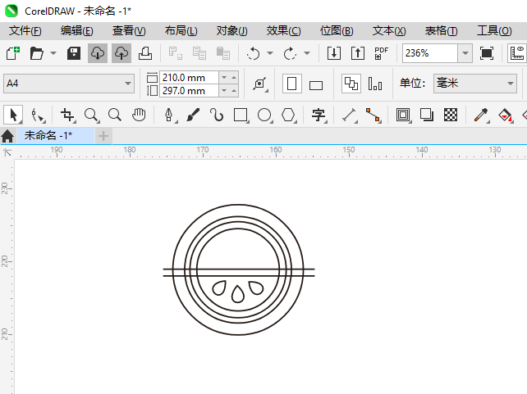Publish to PDF icon
The image size is (527, 394).
(x=381, y=53)
